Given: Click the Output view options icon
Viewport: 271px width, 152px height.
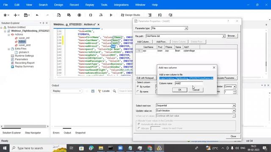Looking at the screenshot, I should [x=93, y=91].
